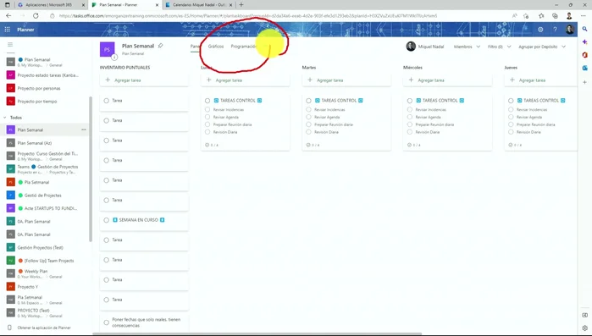
Task: Complete Jueves TAREAS CONTROL task circle
Action: (511, 101)
